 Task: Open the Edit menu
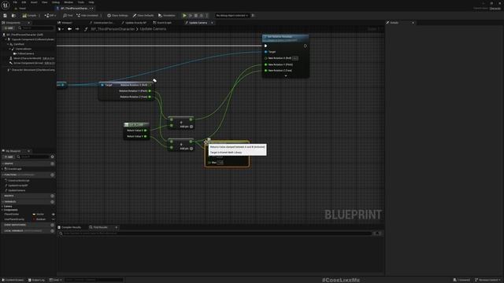pyautogui.click(x=24, y=2)
